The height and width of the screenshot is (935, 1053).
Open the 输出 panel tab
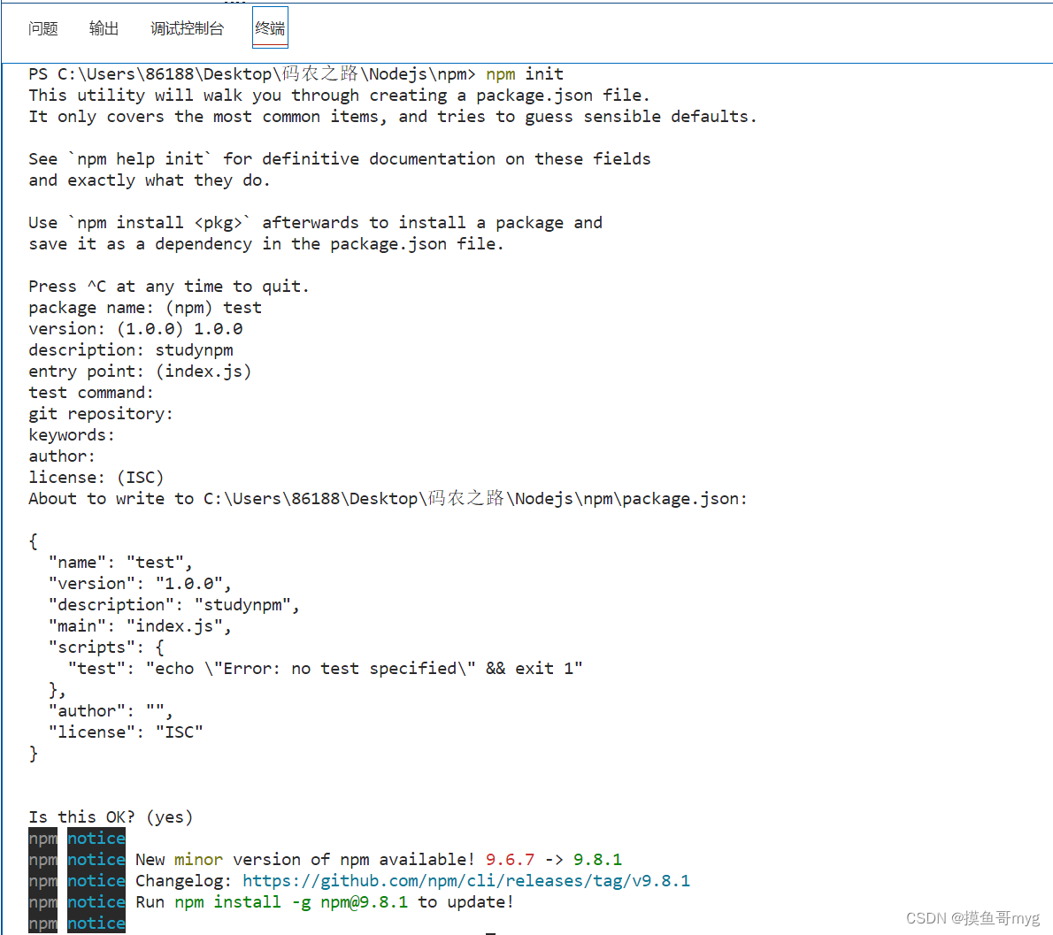pos(104,27)
